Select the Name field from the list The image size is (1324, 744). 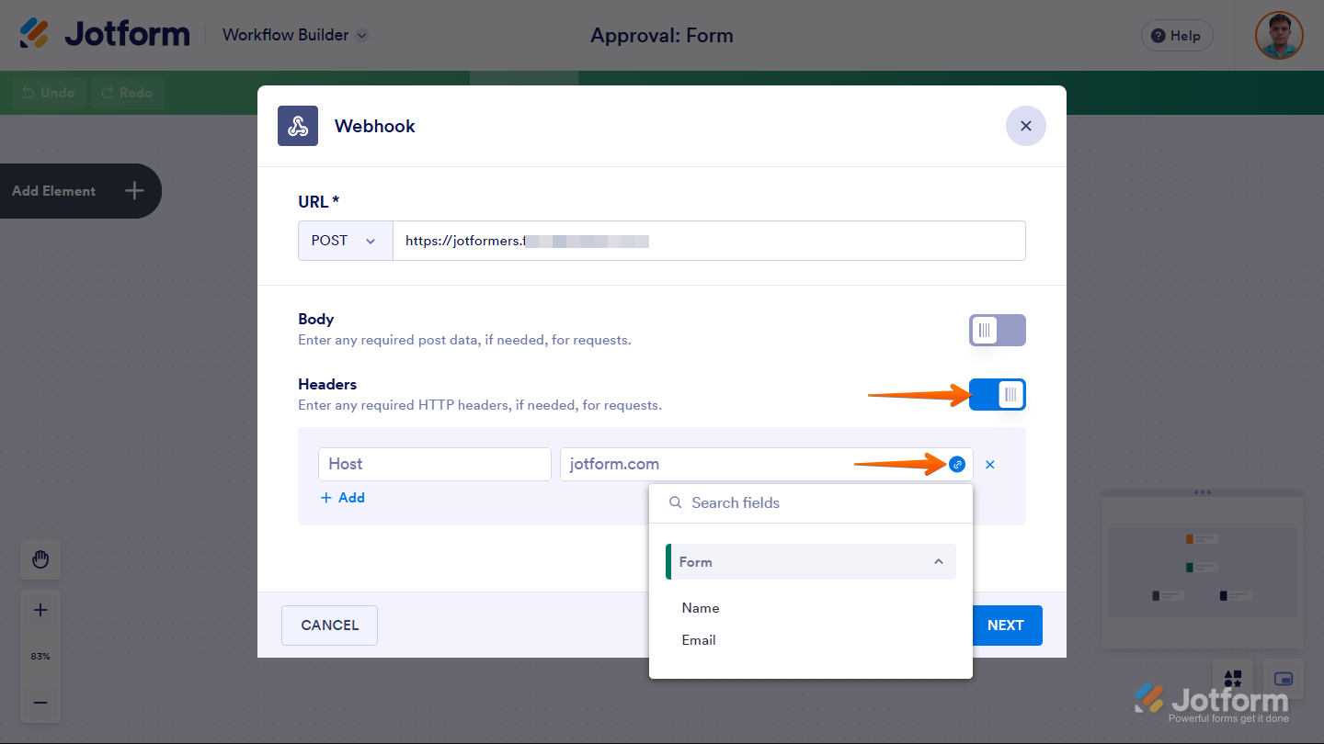coord(701,607)
